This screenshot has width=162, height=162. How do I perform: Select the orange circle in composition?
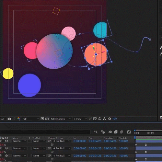(x=96, y=54)
